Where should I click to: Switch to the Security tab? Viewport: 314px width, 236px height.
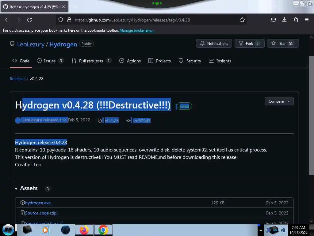pyautogui.click(x=190, y=61)
